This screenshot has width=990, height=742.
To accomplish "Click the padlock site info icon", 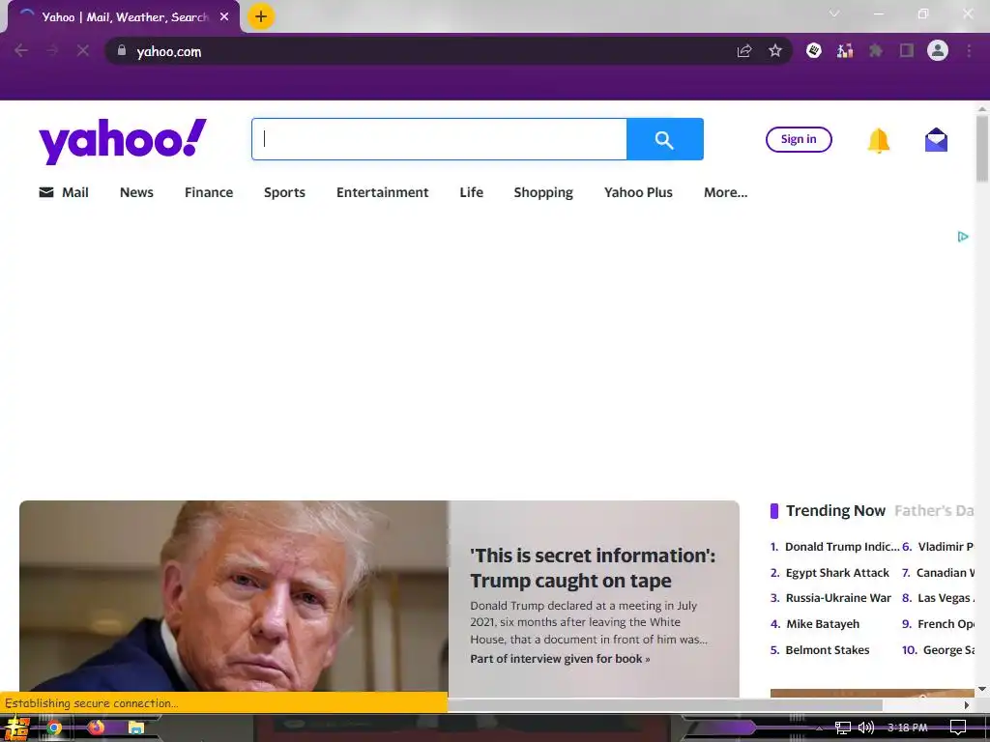I will (x=122, y=50).
